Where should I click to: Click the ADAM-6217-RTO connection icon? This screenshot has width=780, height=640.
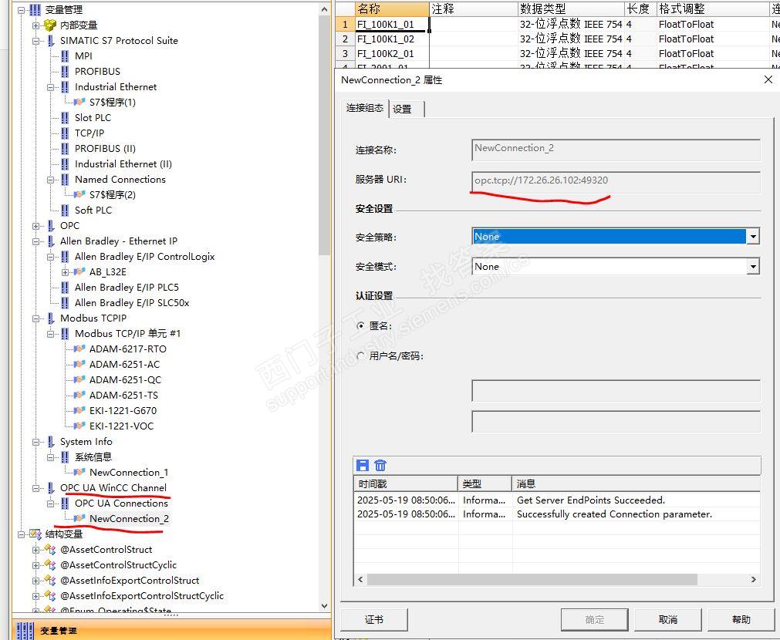(x=79, y=349)
